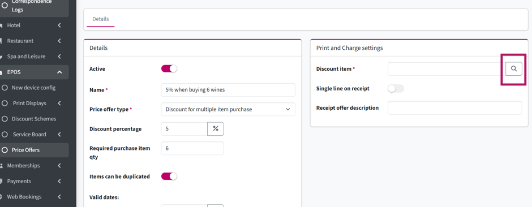
Task: Disable the Items can be duplicated switch
Action: point(169,176)
